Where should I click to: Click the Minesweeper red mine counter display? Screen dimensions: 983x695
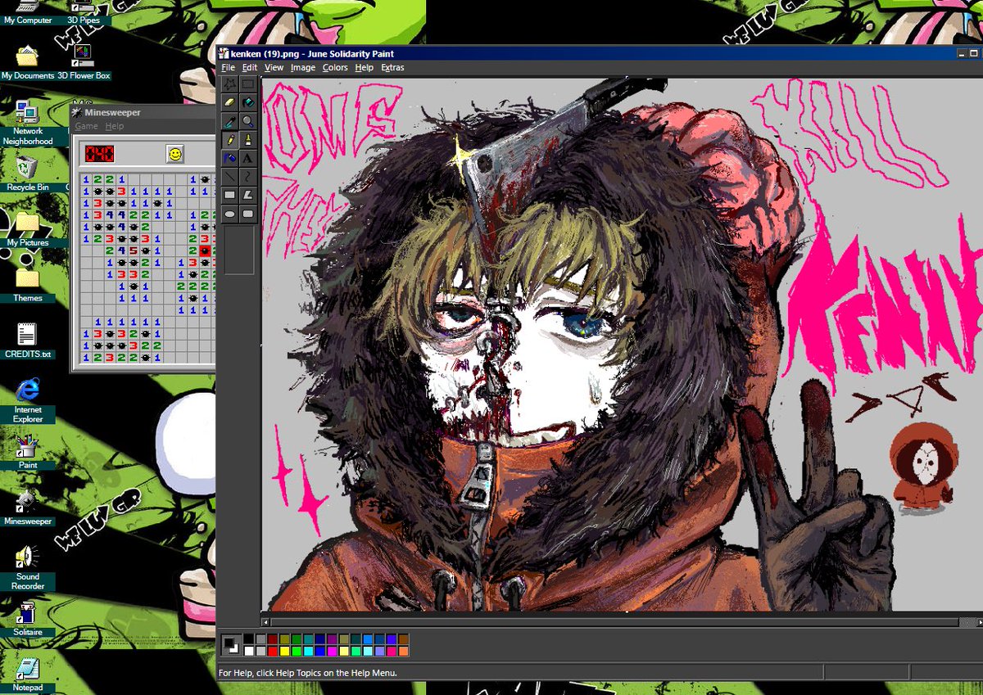click(100, 153)
